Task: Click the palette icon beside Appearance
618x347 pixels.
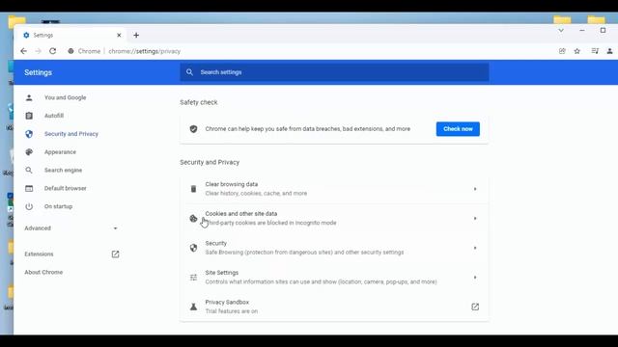Action: point(29,152)
